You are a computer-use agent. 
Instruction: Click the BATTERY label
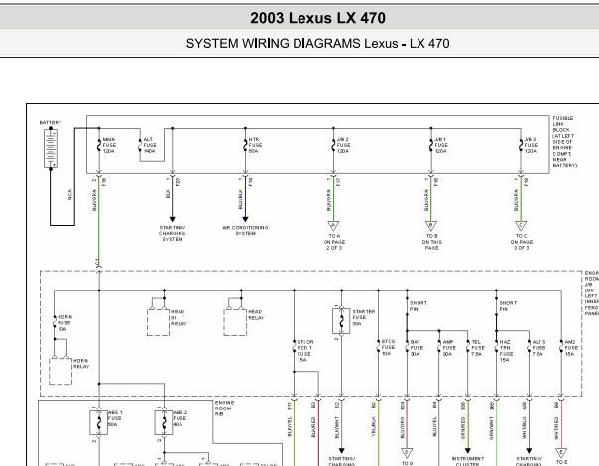[51, 123]
